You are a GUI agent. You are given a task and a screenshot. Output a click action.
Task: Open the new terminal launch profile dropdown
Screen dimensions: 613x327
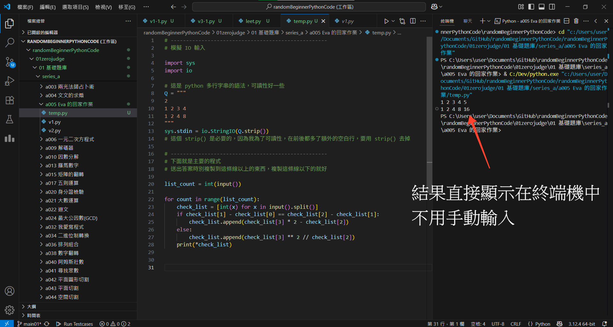(x=489, y=21)
